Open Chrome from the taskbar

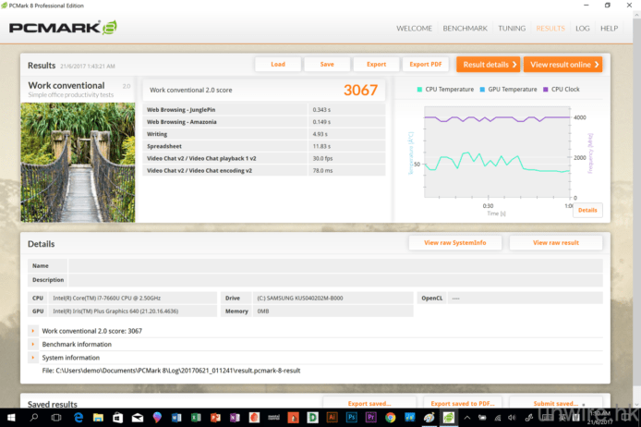pyautogui.click(x=390, y=418)
